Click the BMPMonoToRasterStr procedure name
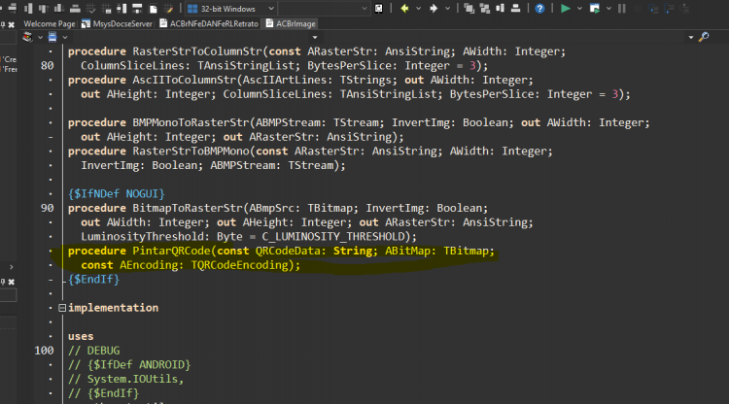This screenshot has height=404, width=729. (191, 122)
